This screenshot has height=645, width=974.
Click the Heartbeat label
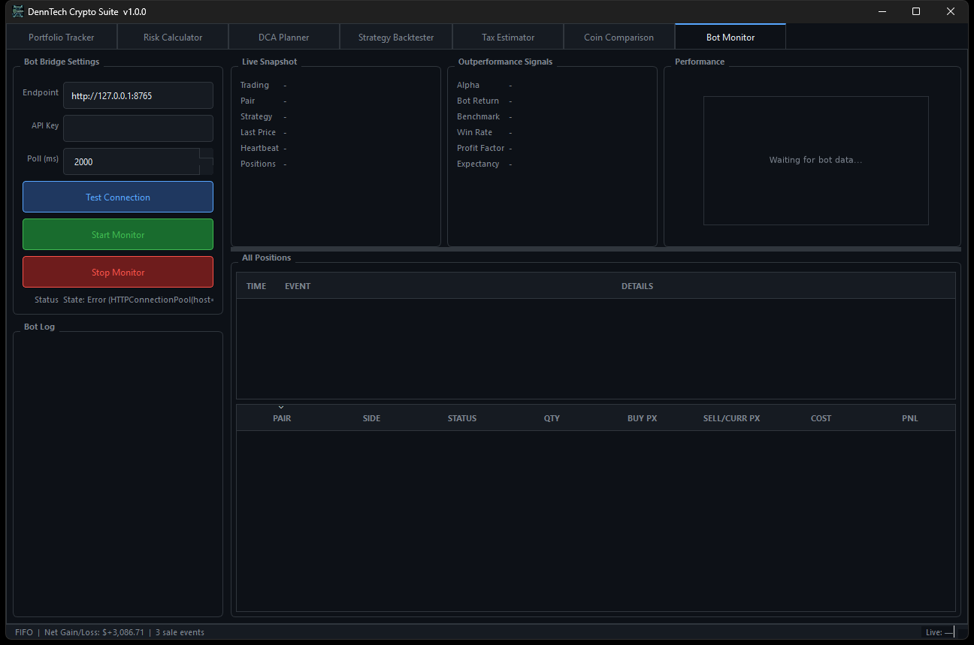click(259, 148)
